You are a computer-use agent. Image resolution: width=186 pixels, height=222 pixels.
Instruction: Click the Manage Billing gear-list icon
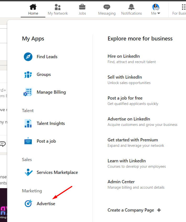point(28,92)
